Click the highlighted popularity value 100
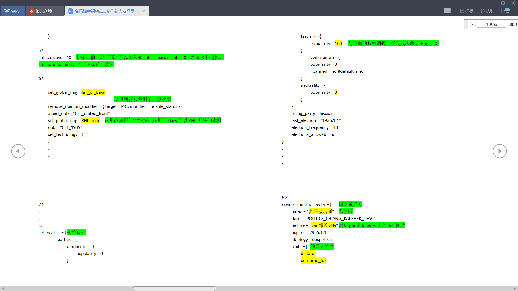The height and width of the screenshot is (291, 518). (x=338, y=44)
